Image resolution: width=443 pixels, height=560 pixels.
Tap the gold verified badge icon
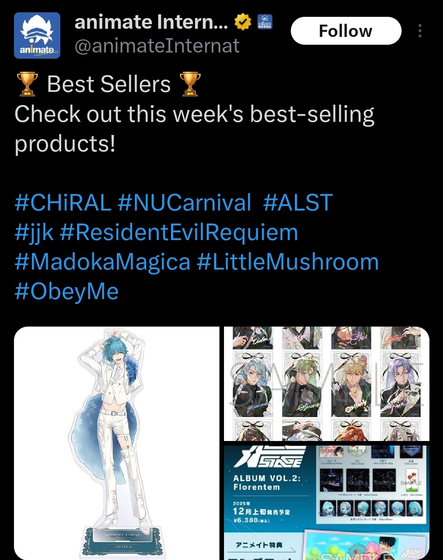point(243,22)
